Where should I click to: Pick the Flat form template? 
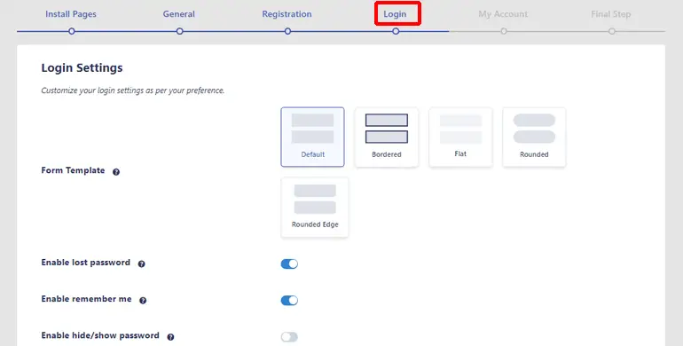[x=460, y=137]
